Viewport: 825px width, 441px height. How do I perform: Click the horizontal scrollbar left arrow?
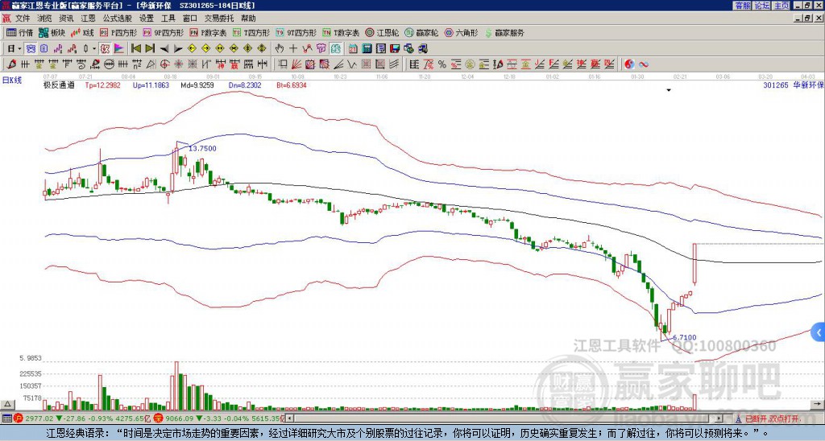[x=289, y=419]
